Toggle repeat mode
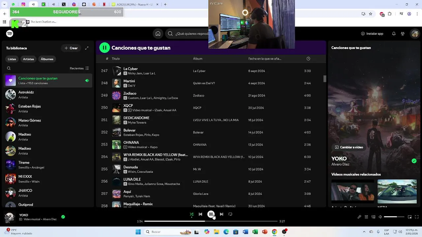 point(230,214)
